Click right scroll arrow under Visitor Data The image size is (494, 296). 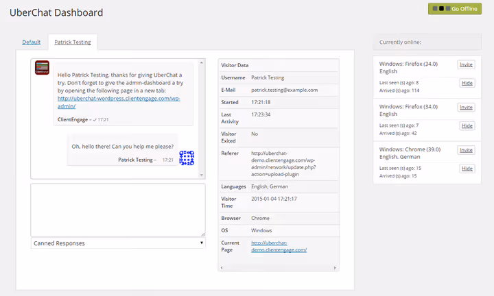click(x=335, y=268)
